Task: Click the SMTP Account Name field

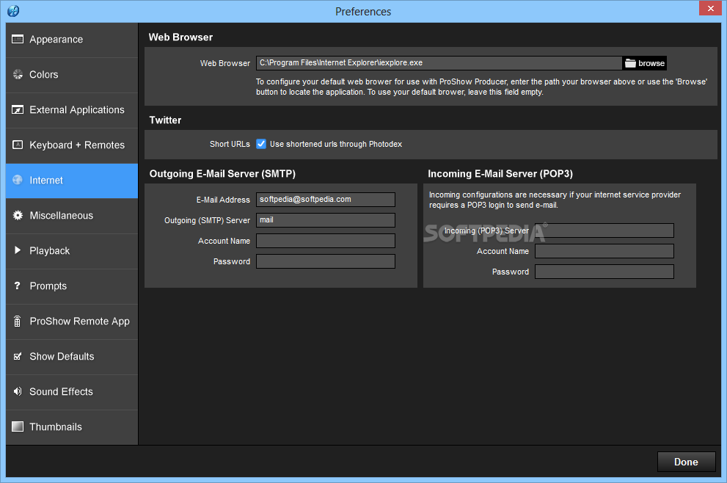Action: 326,241
